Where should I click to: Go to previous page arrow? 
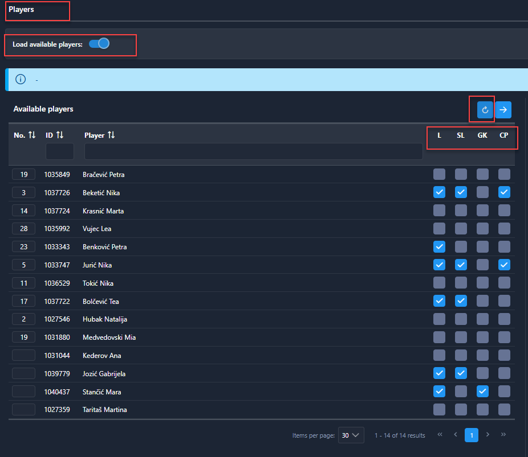pos(456,435)
